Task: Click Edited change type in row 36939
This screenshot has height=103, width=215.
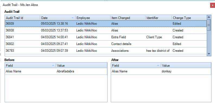Action: point(177,24)
